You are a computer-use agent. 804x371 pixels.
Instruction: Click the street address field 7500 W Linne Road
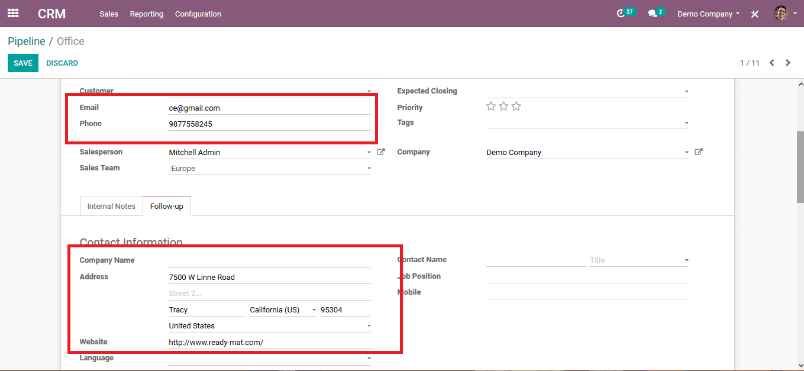pos(270,277)
